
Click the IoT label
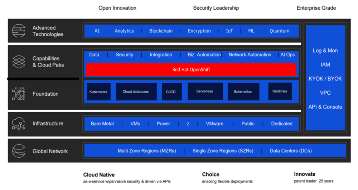coord(229,31)
